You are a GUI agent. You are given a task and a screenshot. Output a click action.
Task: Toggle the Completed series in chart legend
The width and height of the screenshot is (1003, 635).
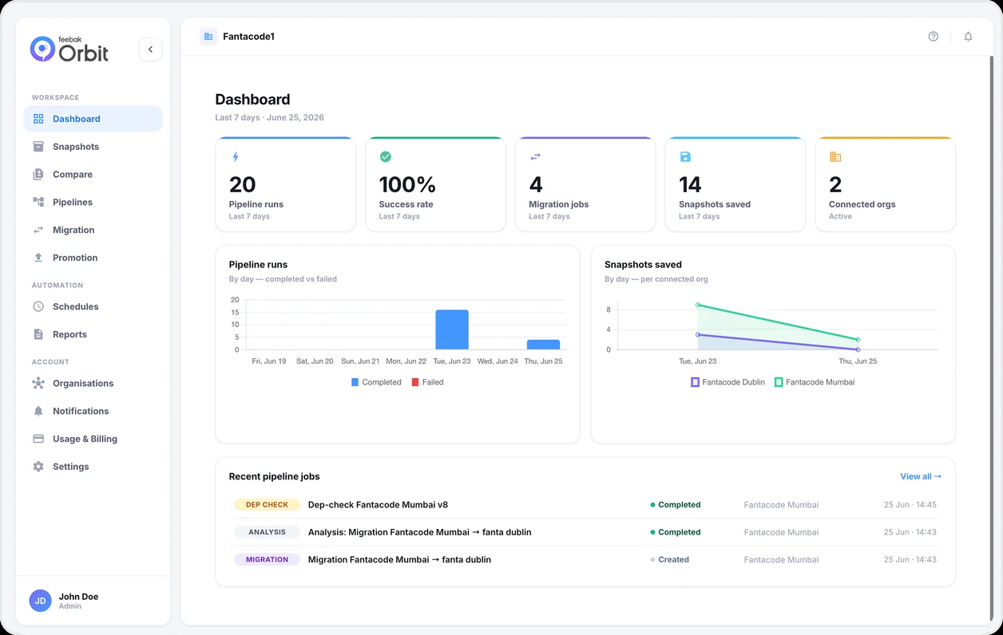click(x=376, y=382)
